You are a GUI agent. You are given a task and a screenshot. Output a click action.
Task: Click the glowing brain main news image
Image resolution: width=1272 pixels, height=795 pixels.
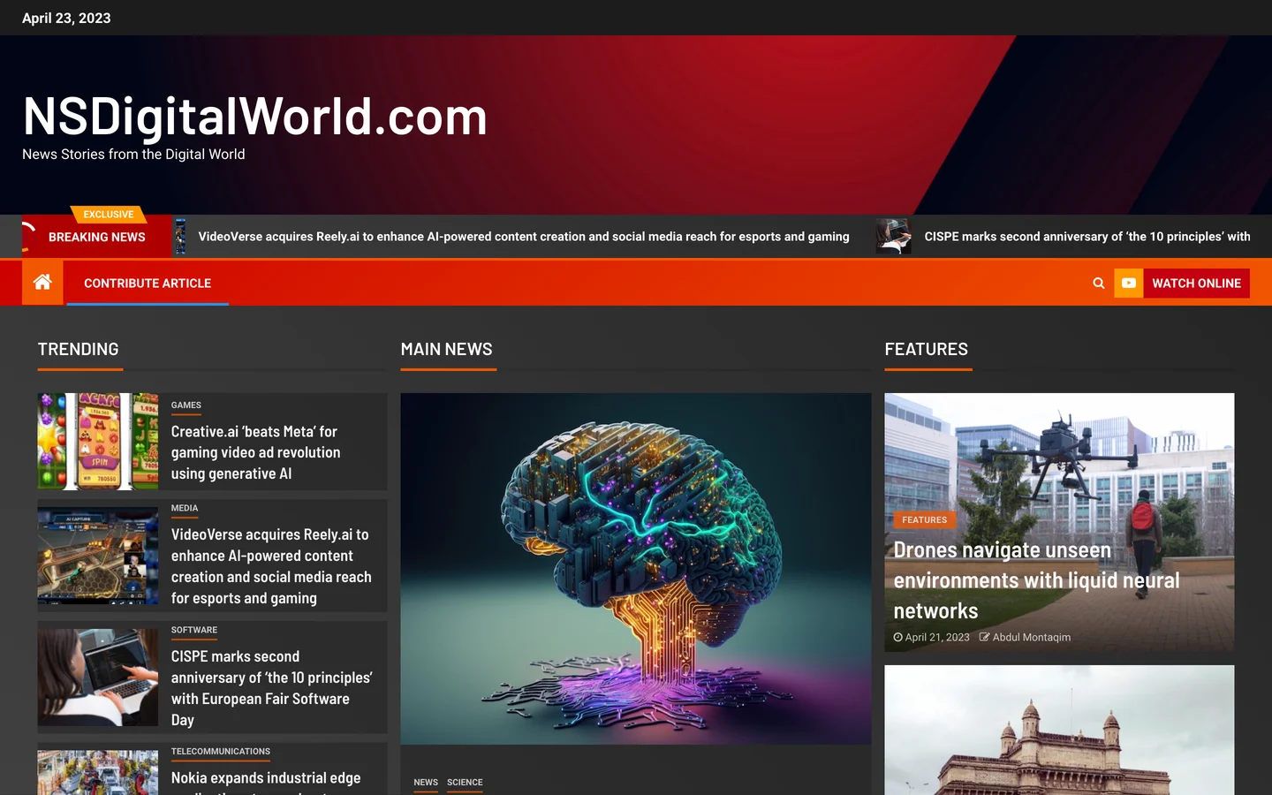(636, 569)
